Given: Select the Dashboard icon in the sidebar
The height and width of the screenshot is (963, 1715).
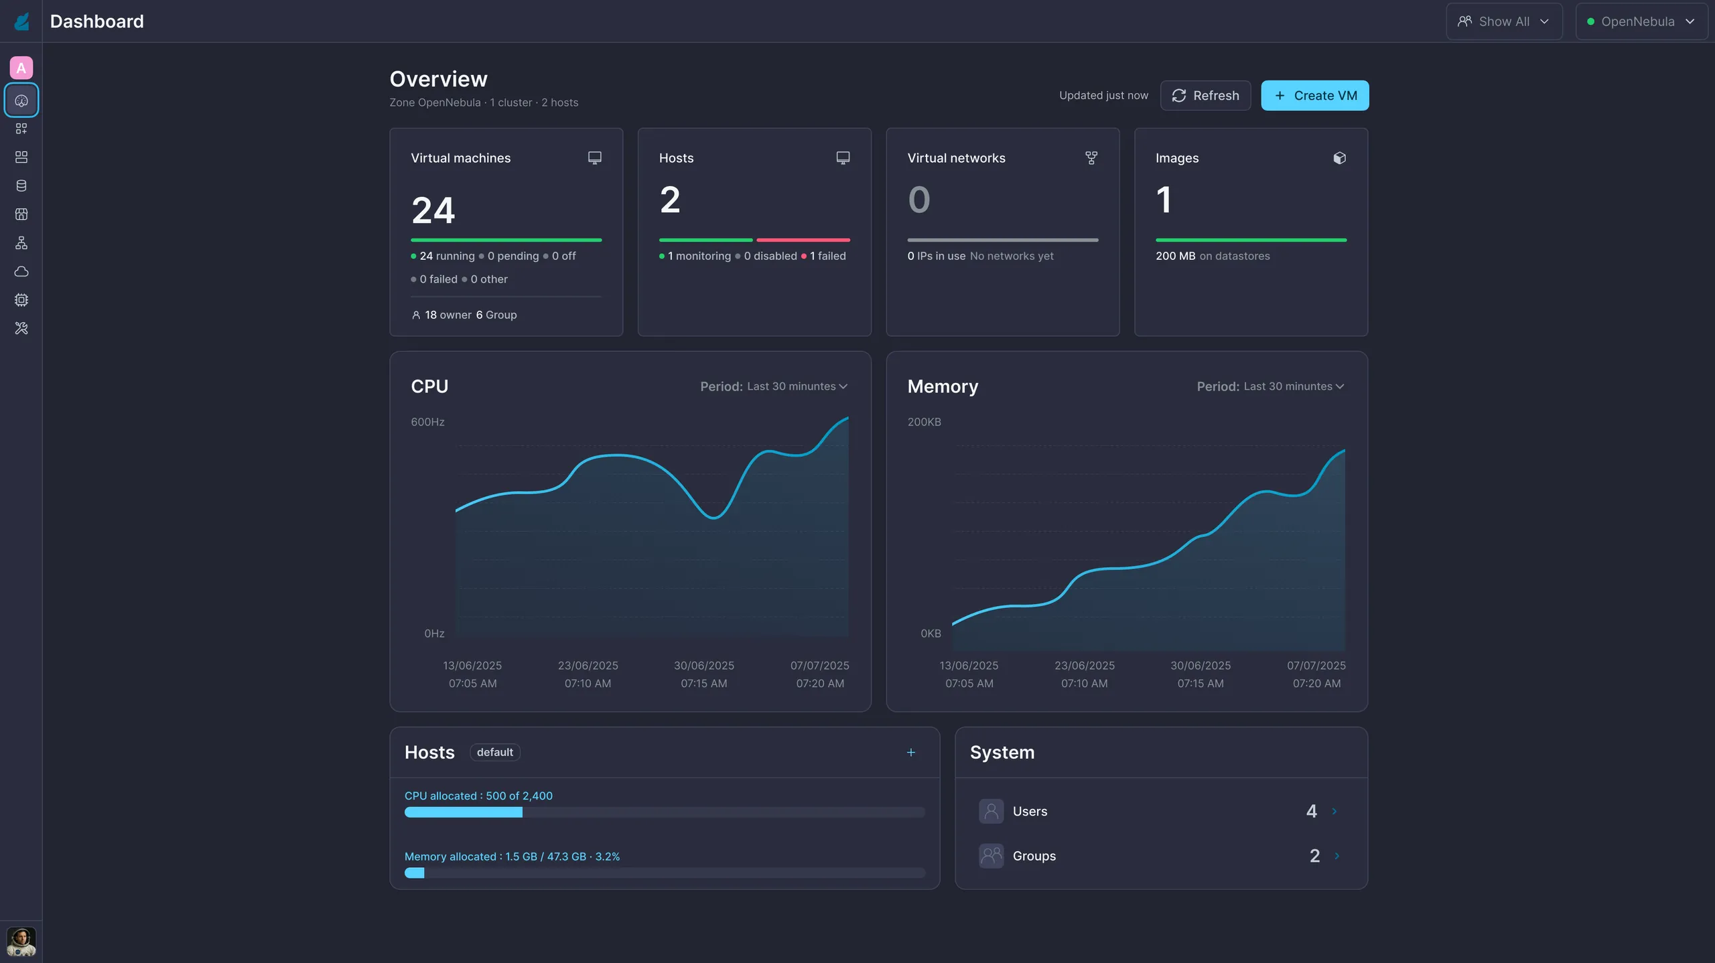Looking at the screenshot, I should click(21, 100).
